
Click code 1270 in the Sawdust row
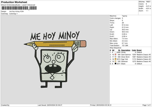134,61
